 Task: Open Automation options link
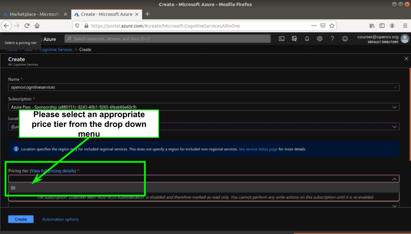pyautogui.click(x=60, y=219)
